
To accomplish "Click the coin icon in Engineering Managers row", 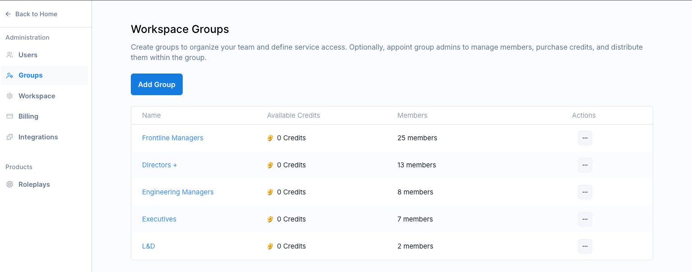I will tap(270, 192).
